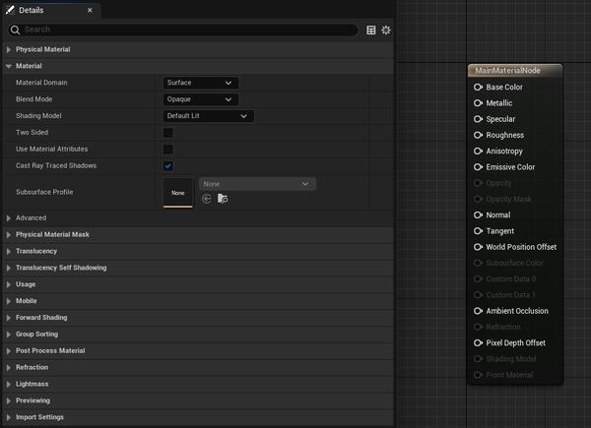The height and width of the screenshot is (428, 591).
Task: Open the property matrix table view icon
Action: click(x=371, y=31)
